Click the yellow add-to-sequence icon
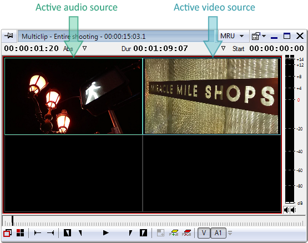Screen dimensions: 308x243 pyautogui.click(x=174, y=233)
